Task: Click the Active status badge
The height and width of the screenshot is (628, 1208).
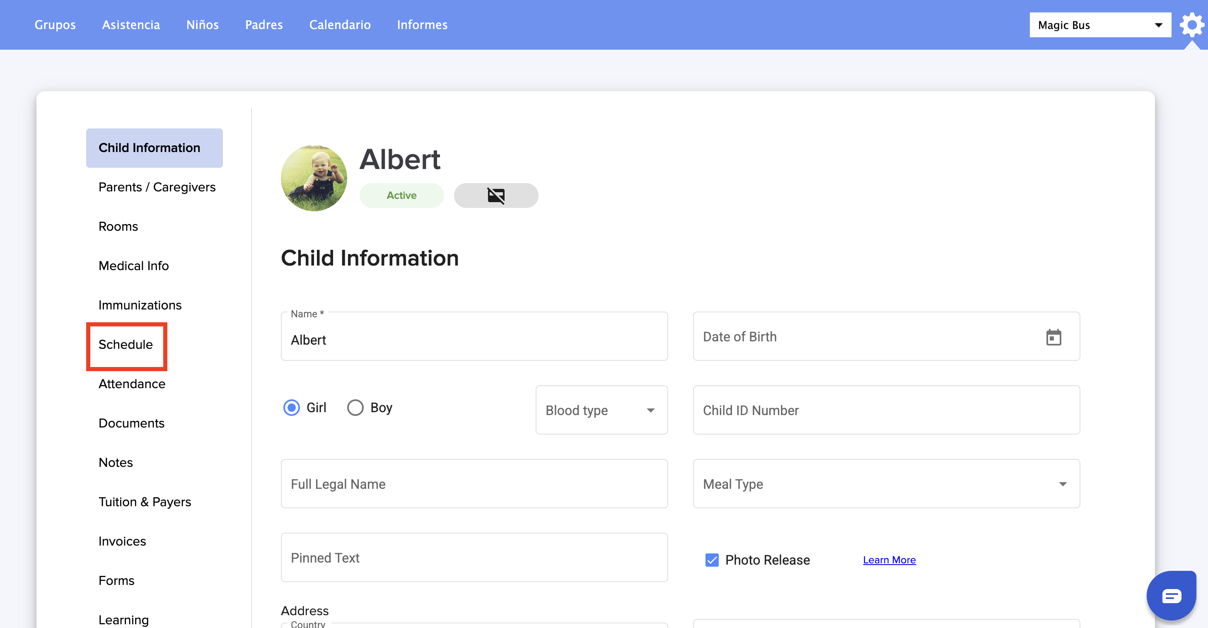Action: pyautogui.click(x=401, y=196)
